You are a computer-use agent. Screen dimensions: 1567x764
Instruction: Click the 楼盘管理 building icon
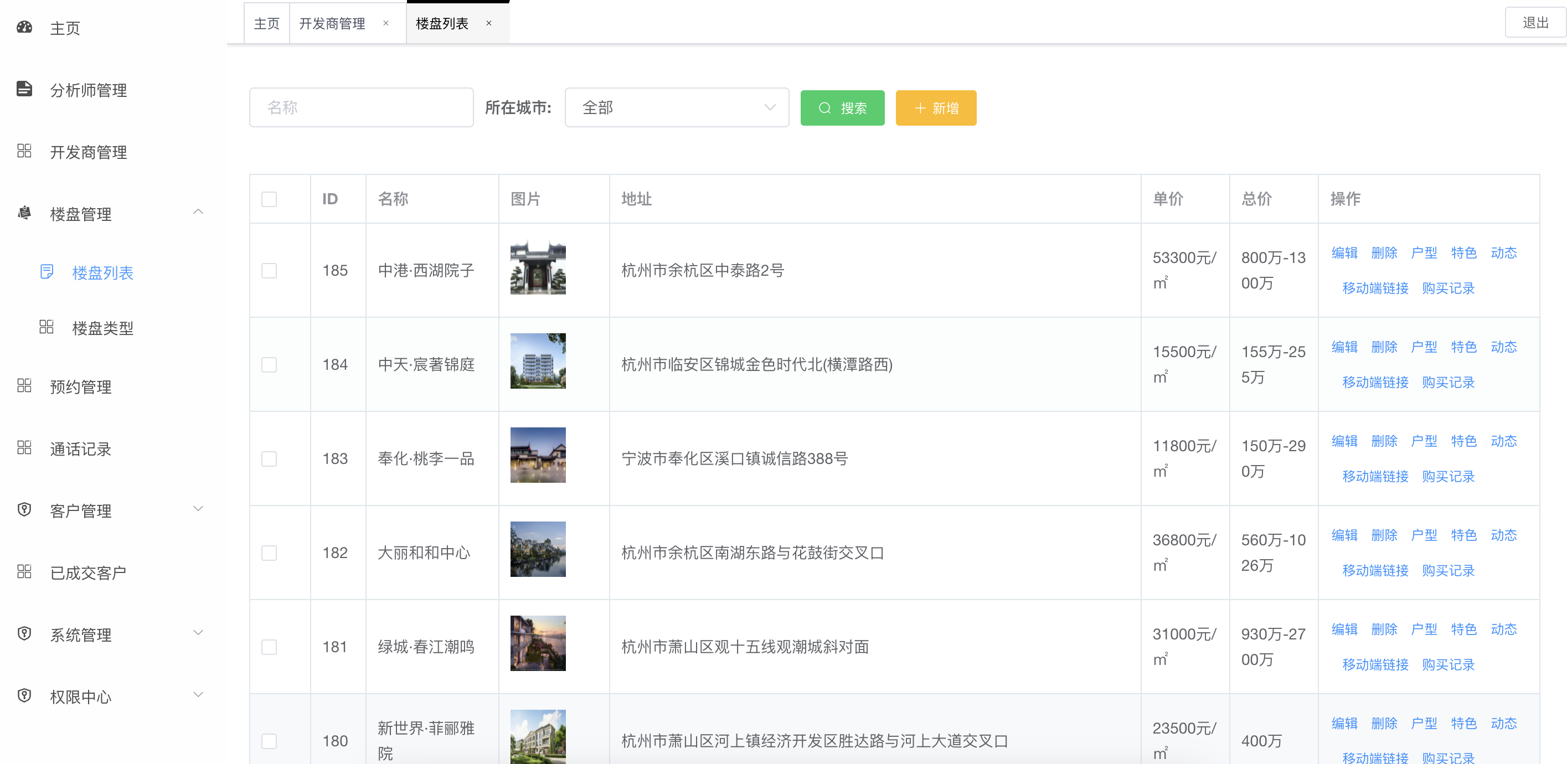tap(24, 214)
